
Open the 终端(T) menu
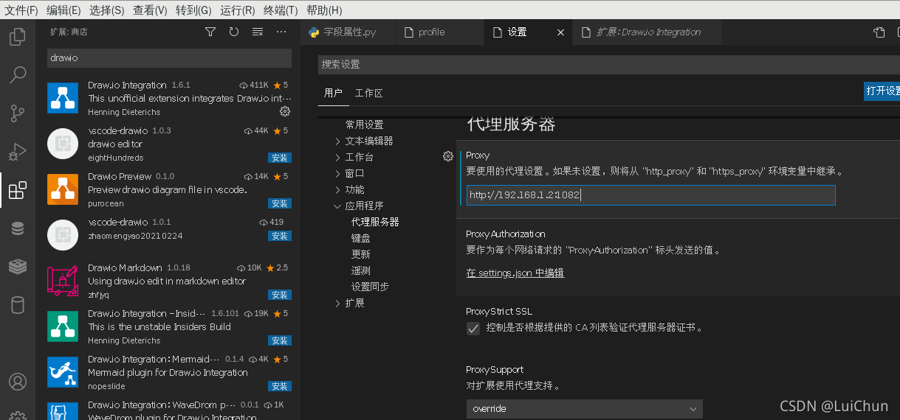pyautogui.click(x=281, y=10)
